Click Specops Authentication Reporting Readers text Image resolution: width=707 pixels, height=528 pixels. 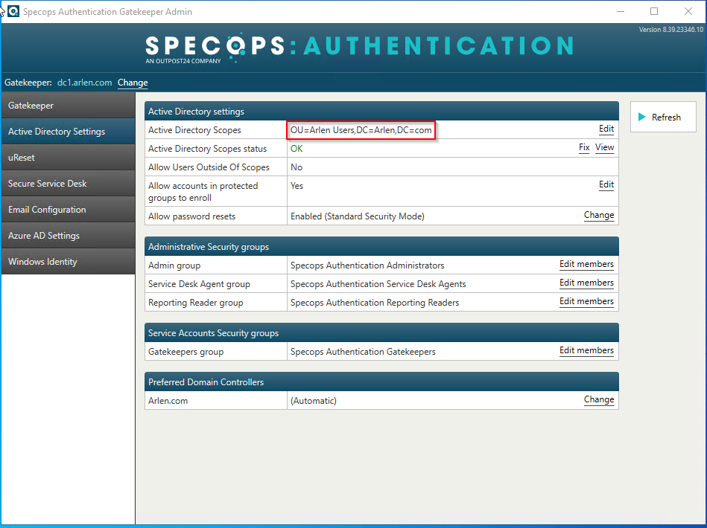[374, 303]
